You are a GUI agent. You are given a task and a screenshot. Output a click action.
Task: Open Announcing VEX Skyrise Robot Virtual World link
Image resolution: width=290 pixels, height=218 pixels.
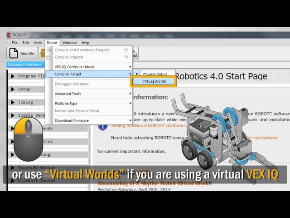pos(155,183)
